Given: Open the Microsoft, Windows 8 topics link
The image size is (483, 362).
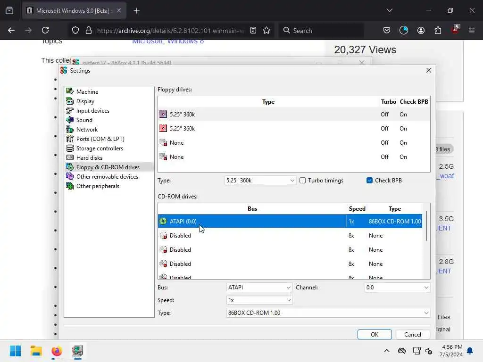Looking at the screenshot, I should [168, 41].
